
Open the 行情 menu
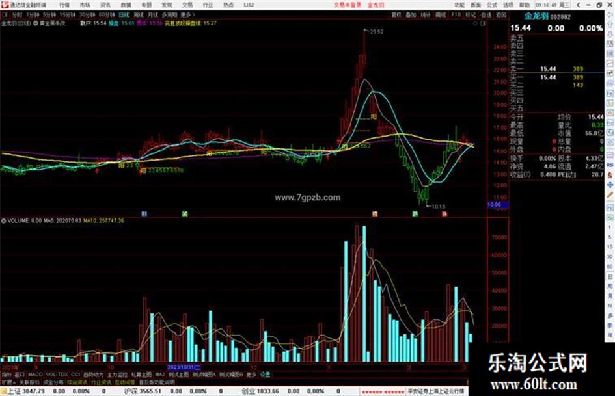64,5
